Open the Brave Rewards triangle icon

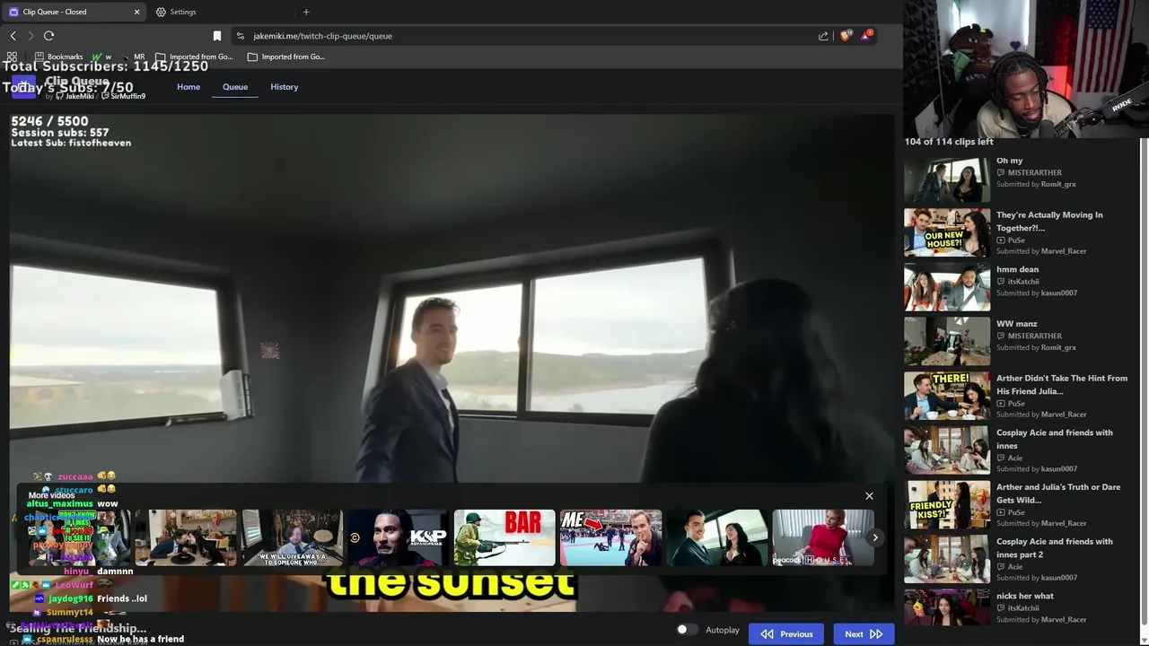pyautogui.click(x=865, y=36)
